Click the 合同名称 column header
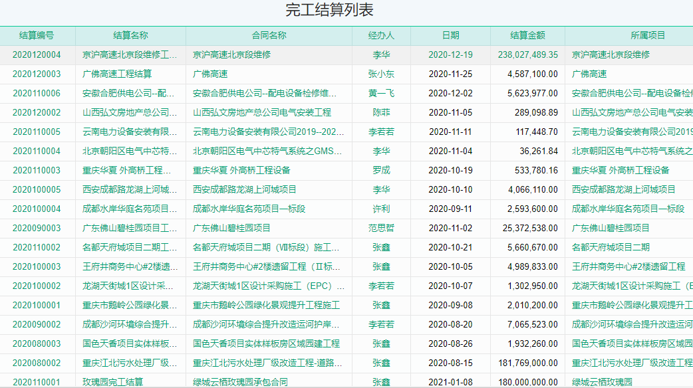The height and width of the screenshot is (388, 693). click(x=269, y=36)
